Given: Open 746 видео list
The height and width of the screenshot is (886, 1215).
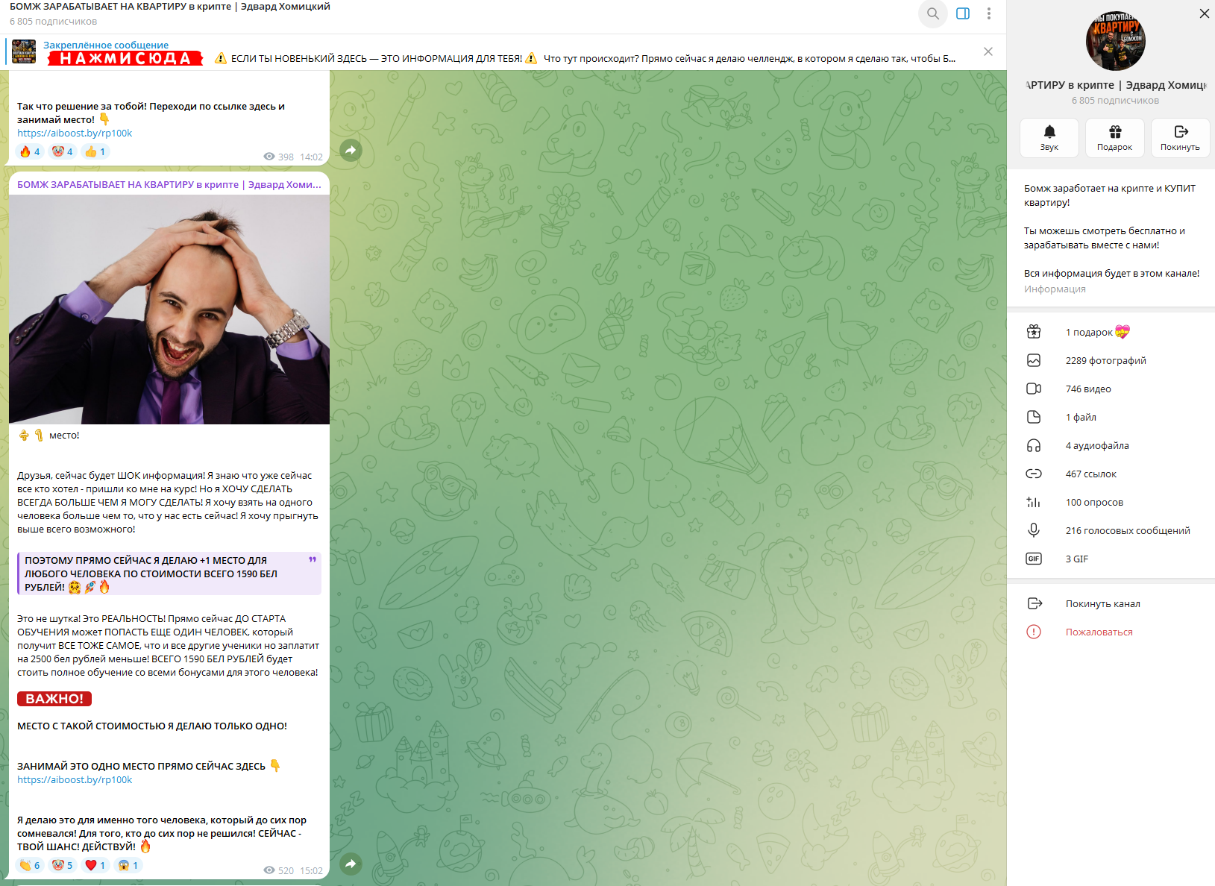Looking at the screenshot, I should [x=1111, y=389].
